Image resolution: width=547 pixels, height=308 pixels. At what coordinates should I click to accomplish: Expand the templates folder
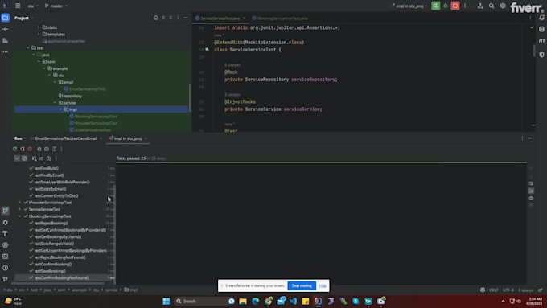39,35
